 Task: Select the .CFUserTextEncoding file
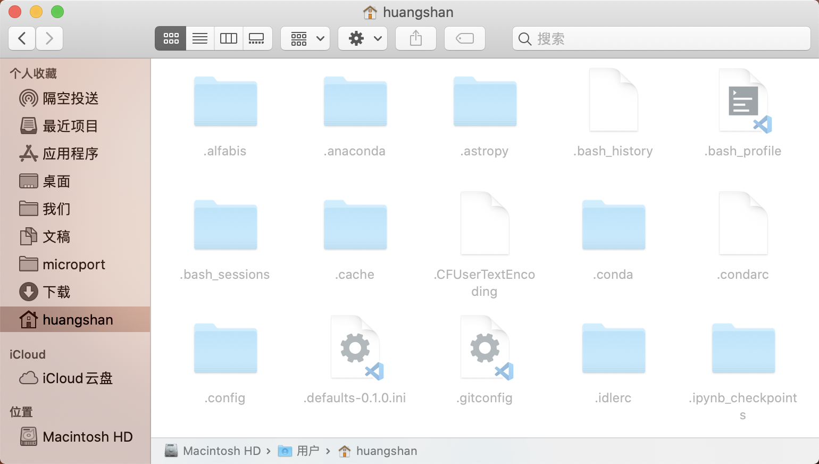click(485, 223)
